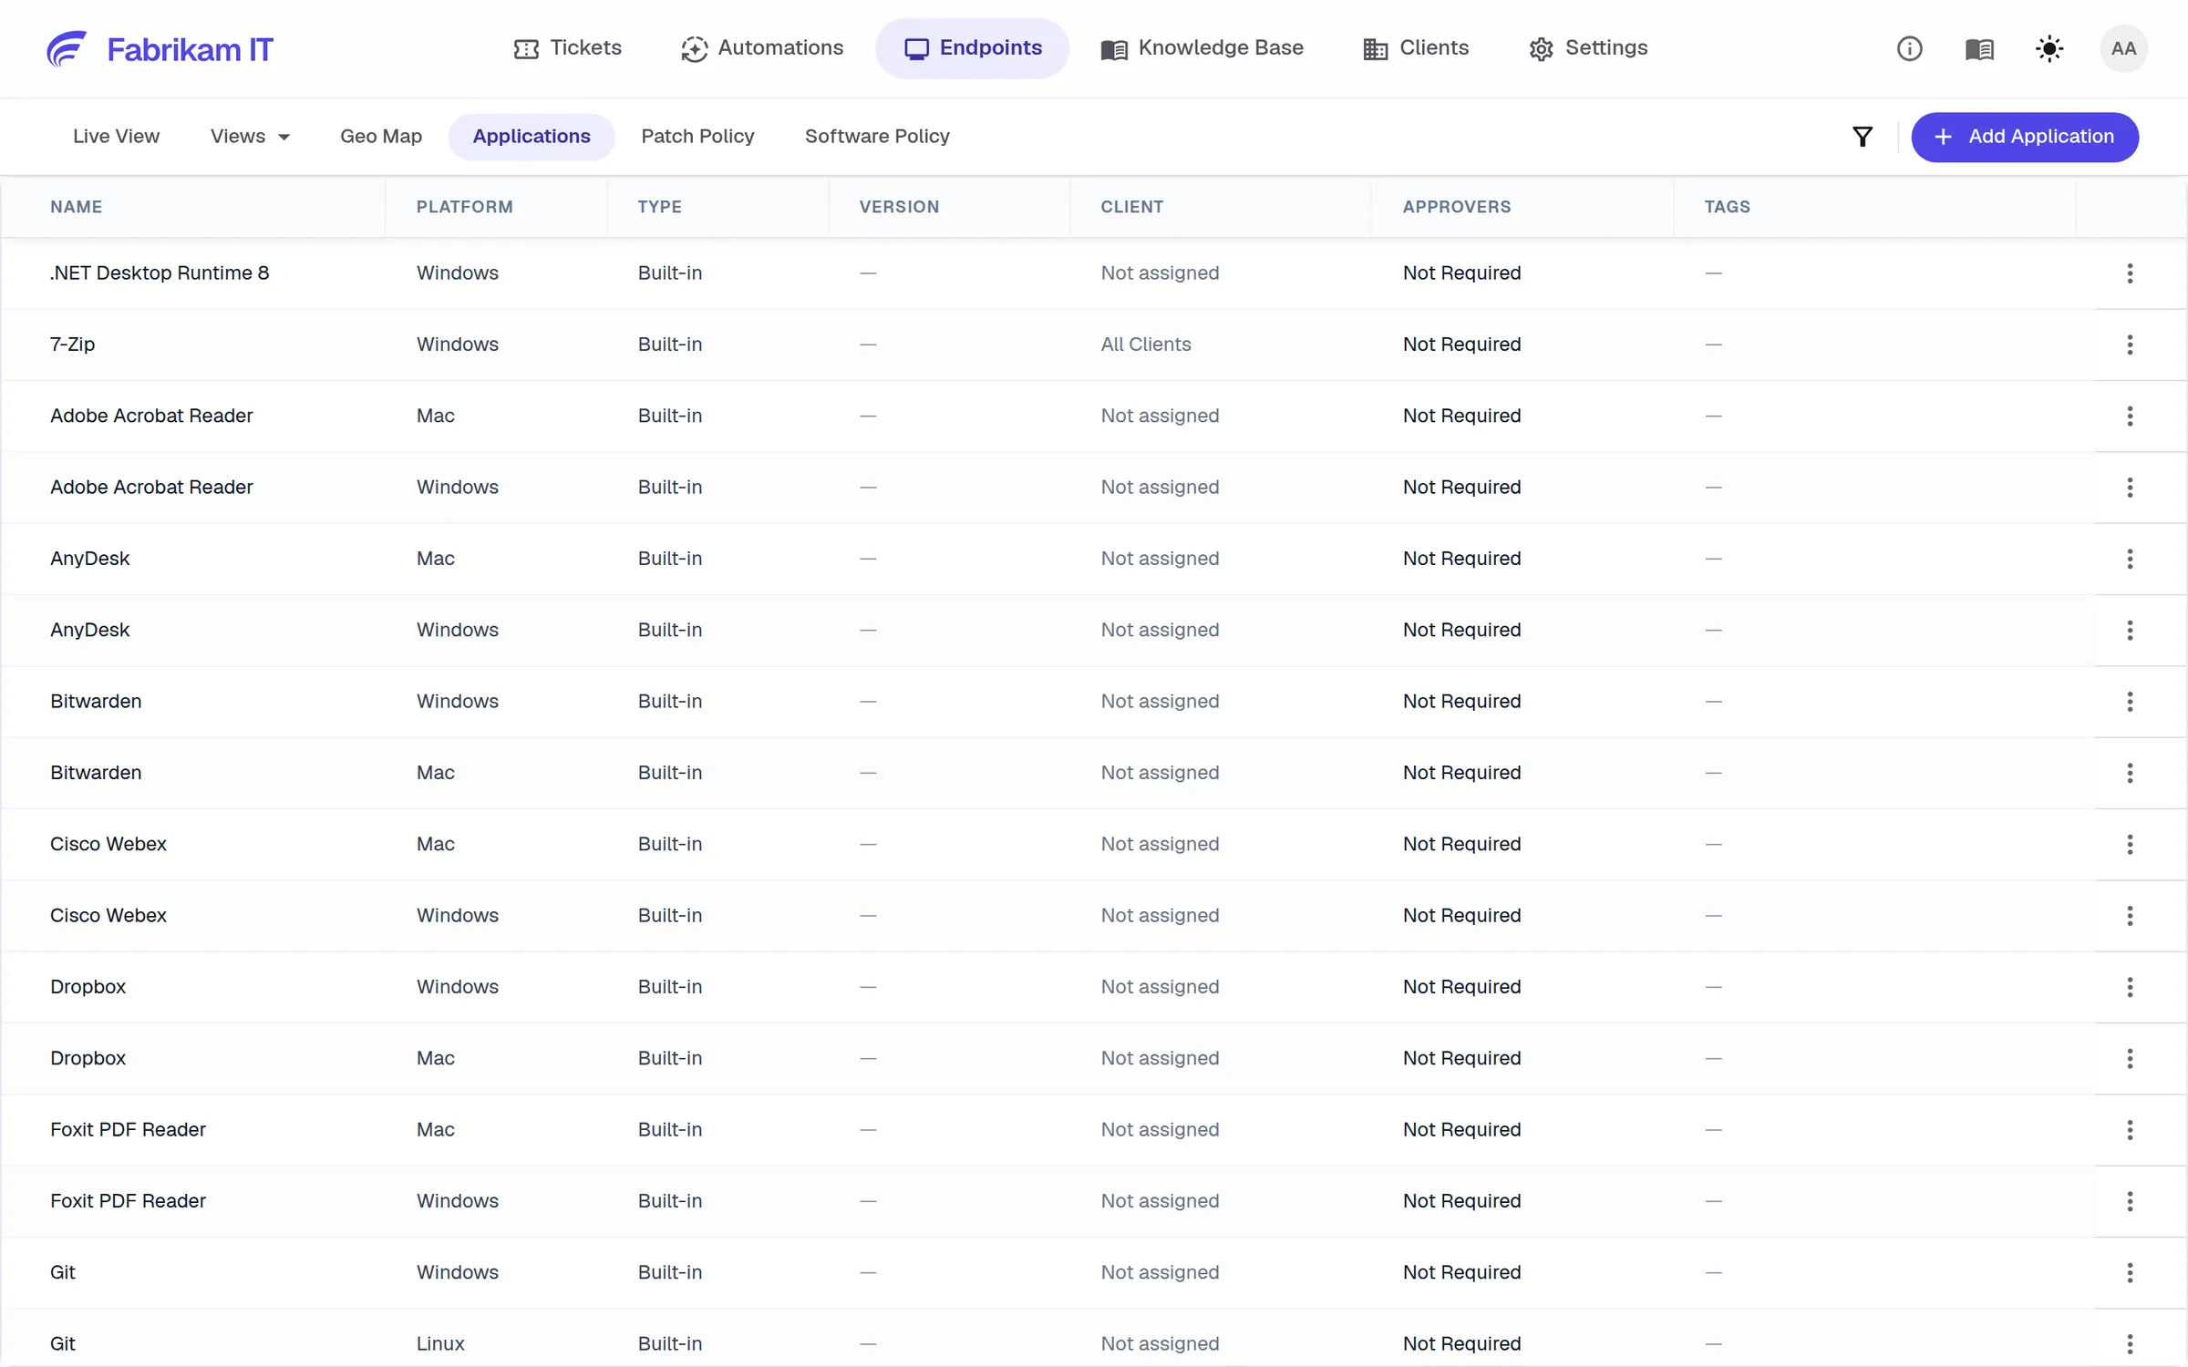Click the Add Application button
This screenshot has height=1367, width=2188.
tap(2025, 137)
